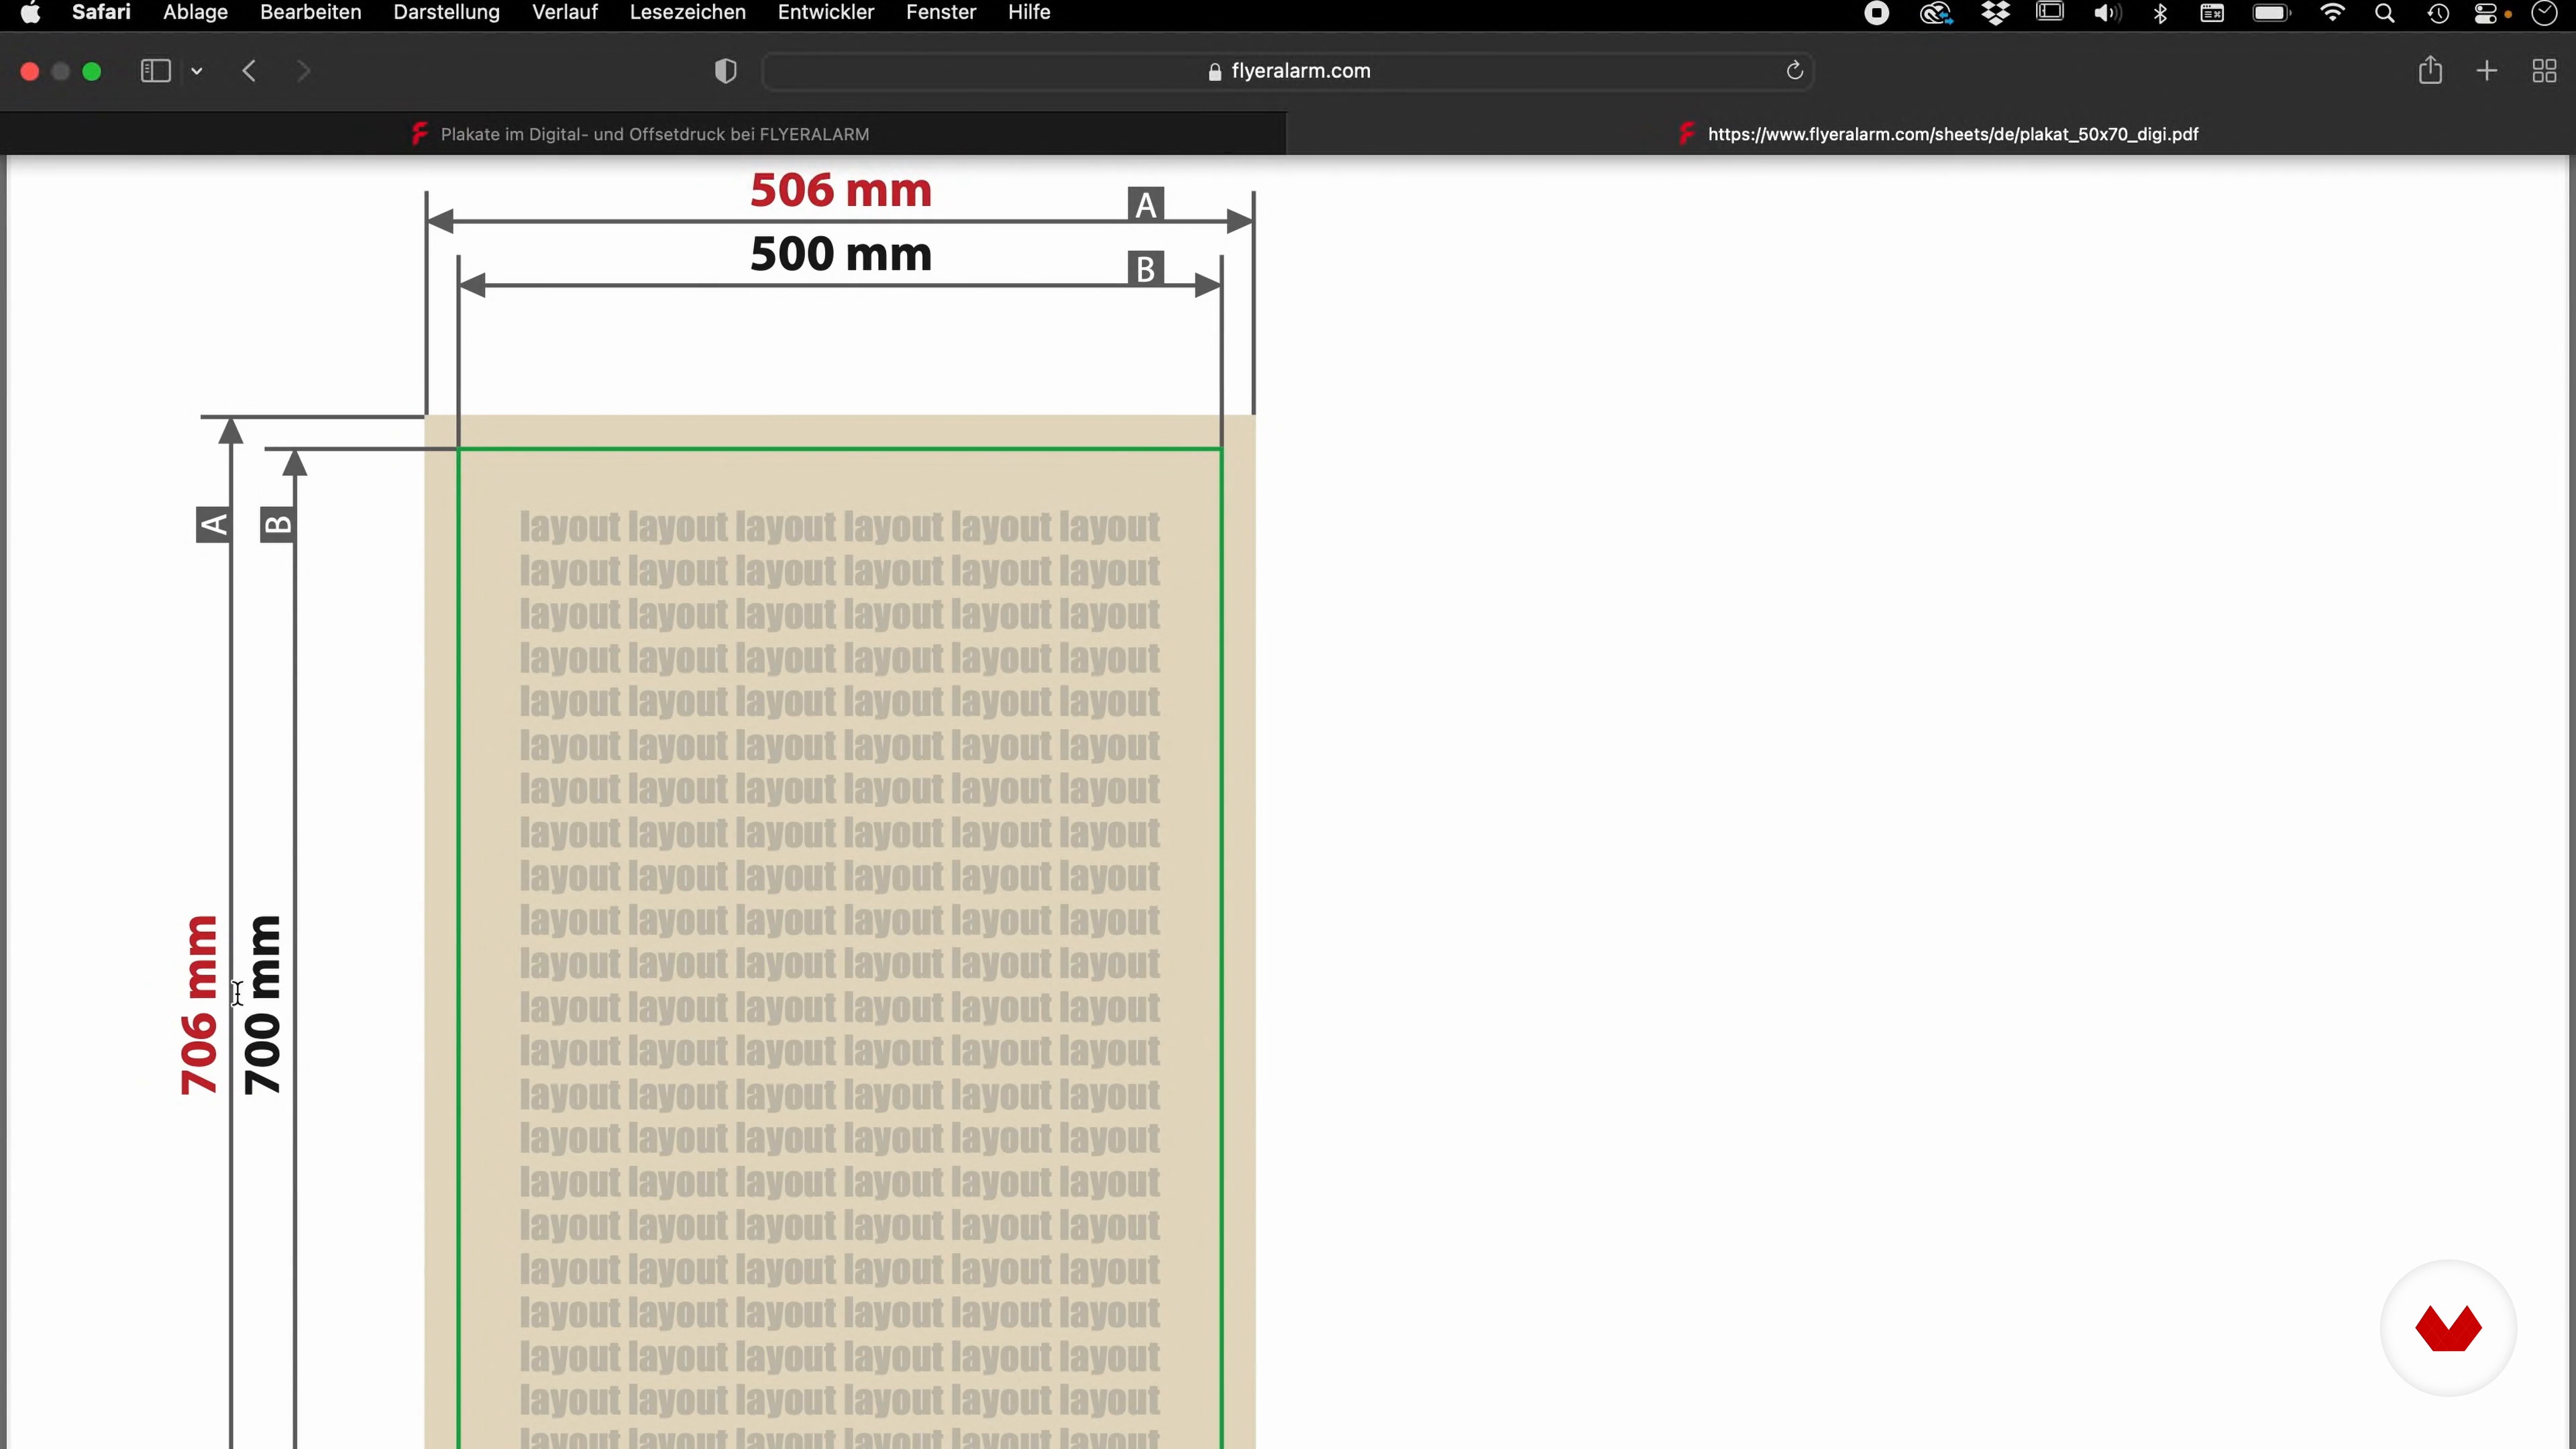Open the Entwickler menu
The width and height of the screenshot is (2576, 1449).
(825, 12)
